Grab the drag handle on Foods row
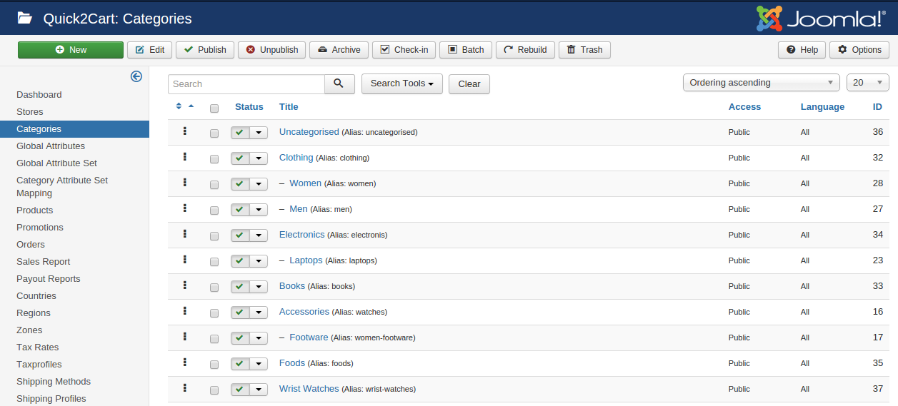898x406 pixels. click(184, 362)
